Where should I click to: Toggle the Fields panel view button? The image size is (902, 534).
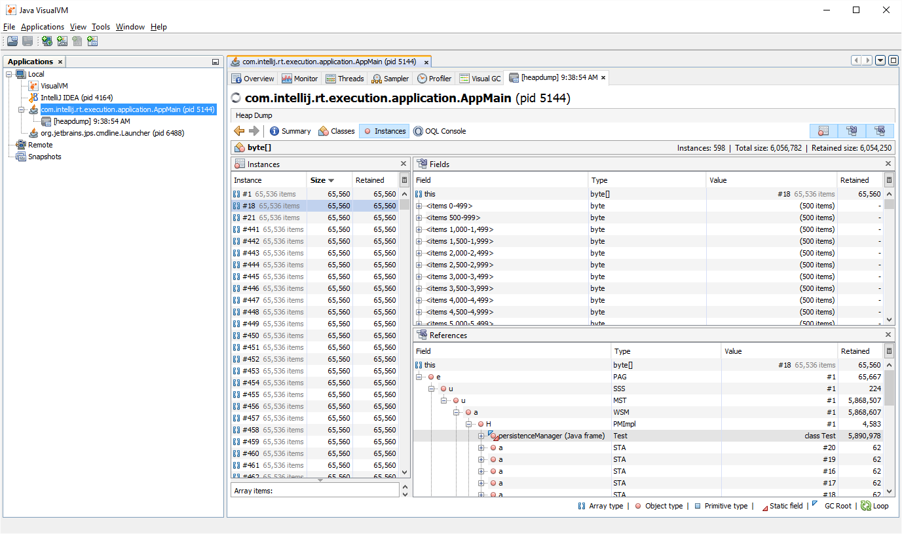coord(852,131)
